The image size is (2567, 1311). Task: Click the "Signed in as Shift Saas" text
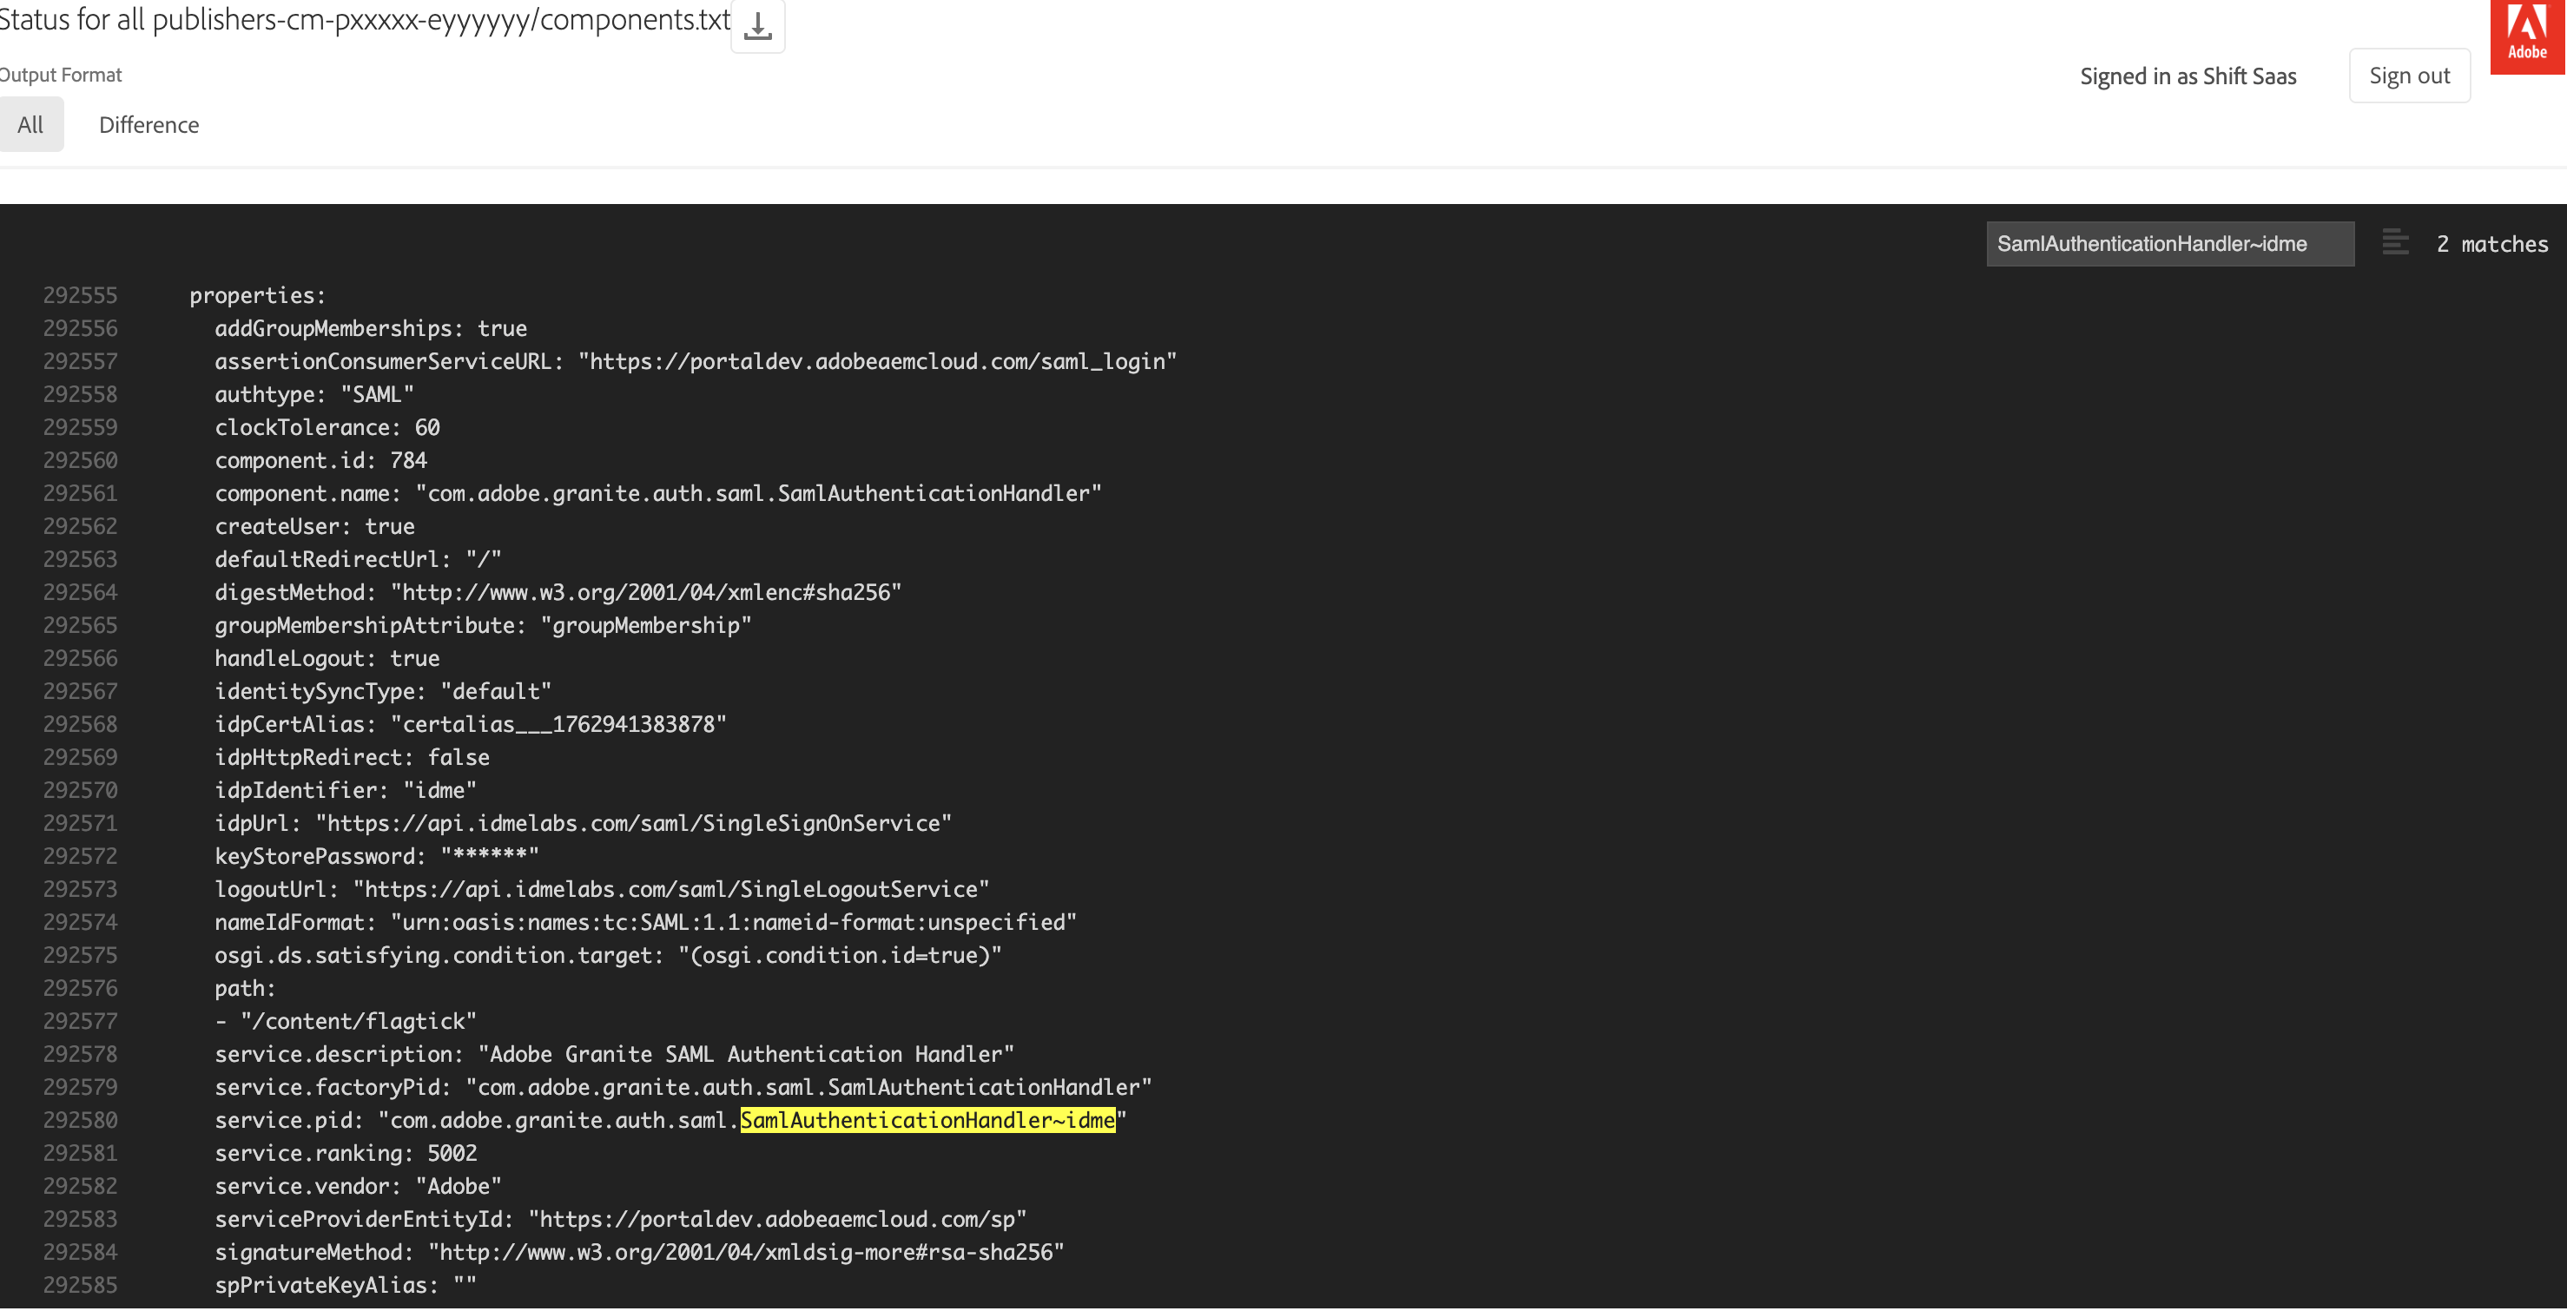(x=2188, y=76)
